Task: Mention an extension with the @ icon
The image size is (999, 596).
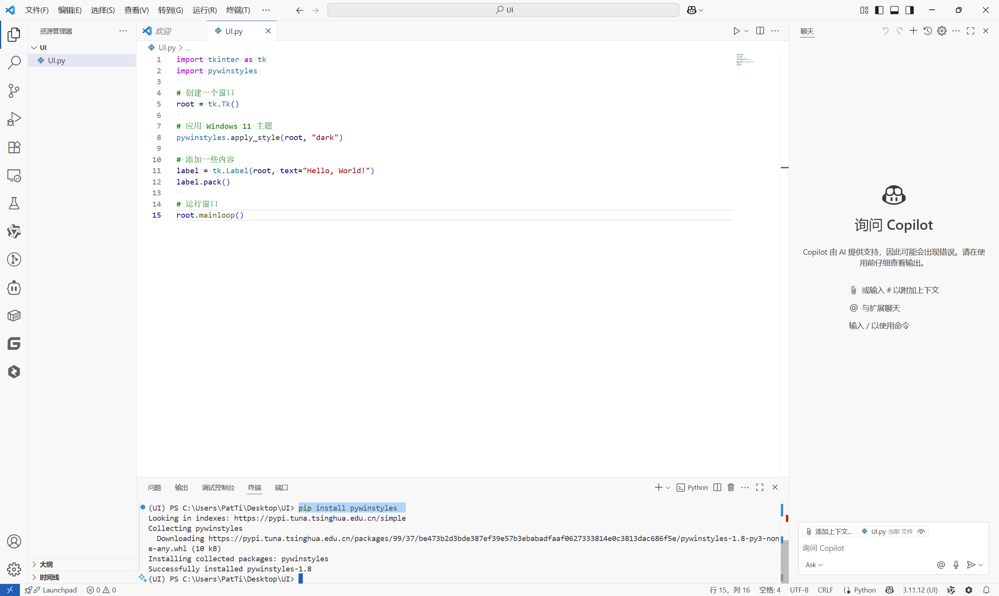Action: [941, 565]
